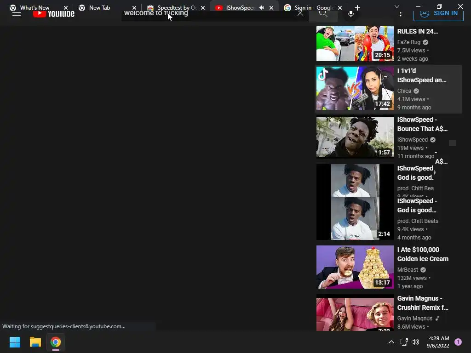Screen dimensions: 471x353
Task: Switch to the Speedtest by Ookla tab
Action: point(177,8)
